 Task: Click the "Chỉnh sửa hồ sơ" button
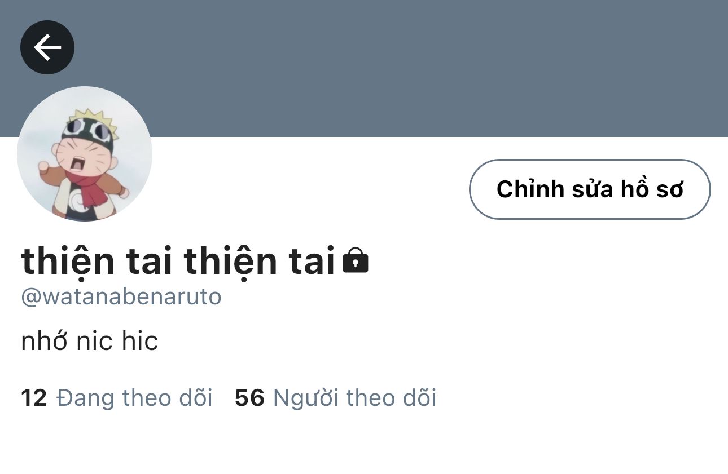[590, 189]
